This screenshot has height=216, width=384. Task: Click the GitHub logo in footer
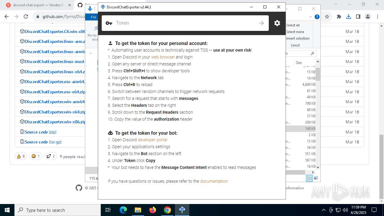(x=79, y=188)
